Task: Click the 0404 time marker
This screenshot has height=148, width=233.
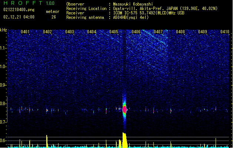Action: point(91,32)
